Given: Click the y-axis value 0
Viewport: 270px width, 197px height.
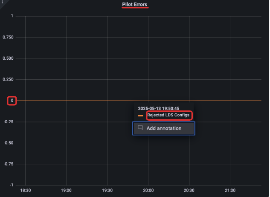Looking at the screenshot, I should click(x=12, y=100).
